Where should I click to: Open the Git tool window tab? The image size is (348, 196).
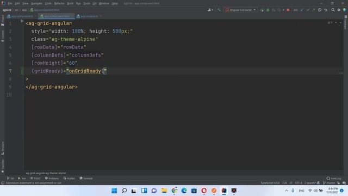(10, 178)
